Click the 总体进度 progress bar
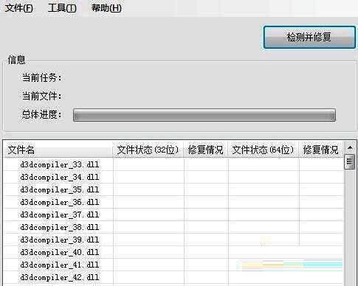The image size is (358, 286). (x=204, y=115)
